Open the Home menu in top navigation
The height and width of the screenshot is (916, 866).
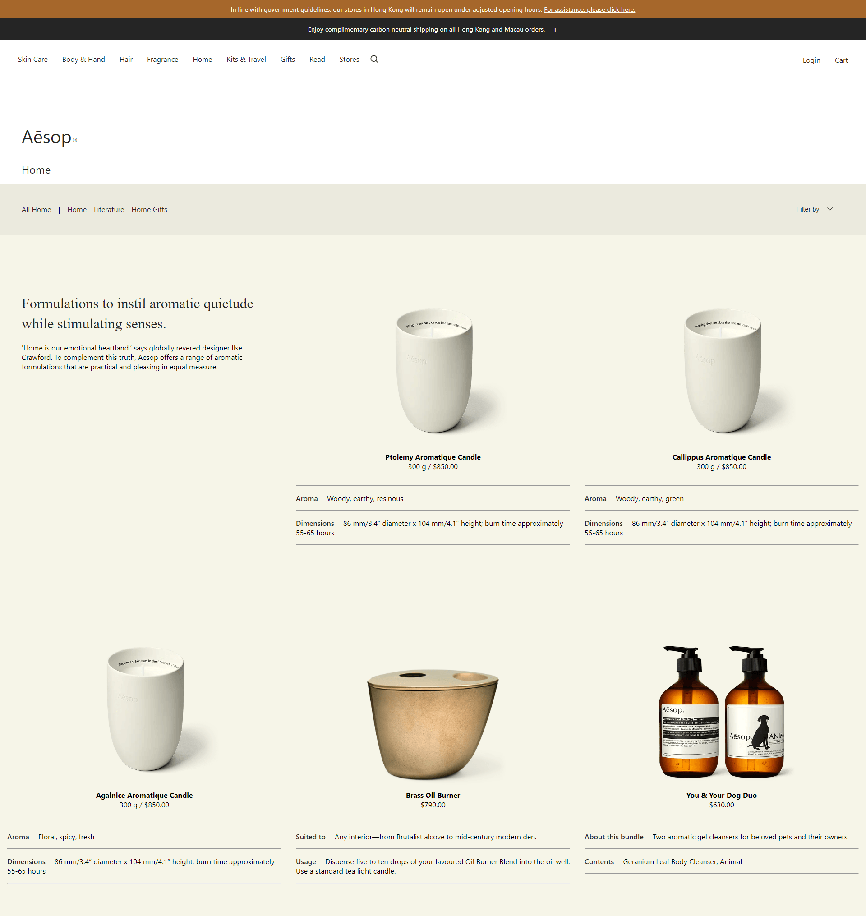point(202,59)
